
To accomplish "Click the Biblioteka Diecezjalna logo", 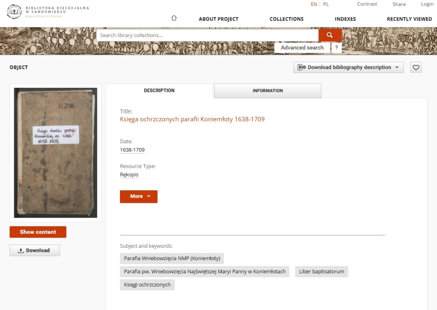I will 48,12.
